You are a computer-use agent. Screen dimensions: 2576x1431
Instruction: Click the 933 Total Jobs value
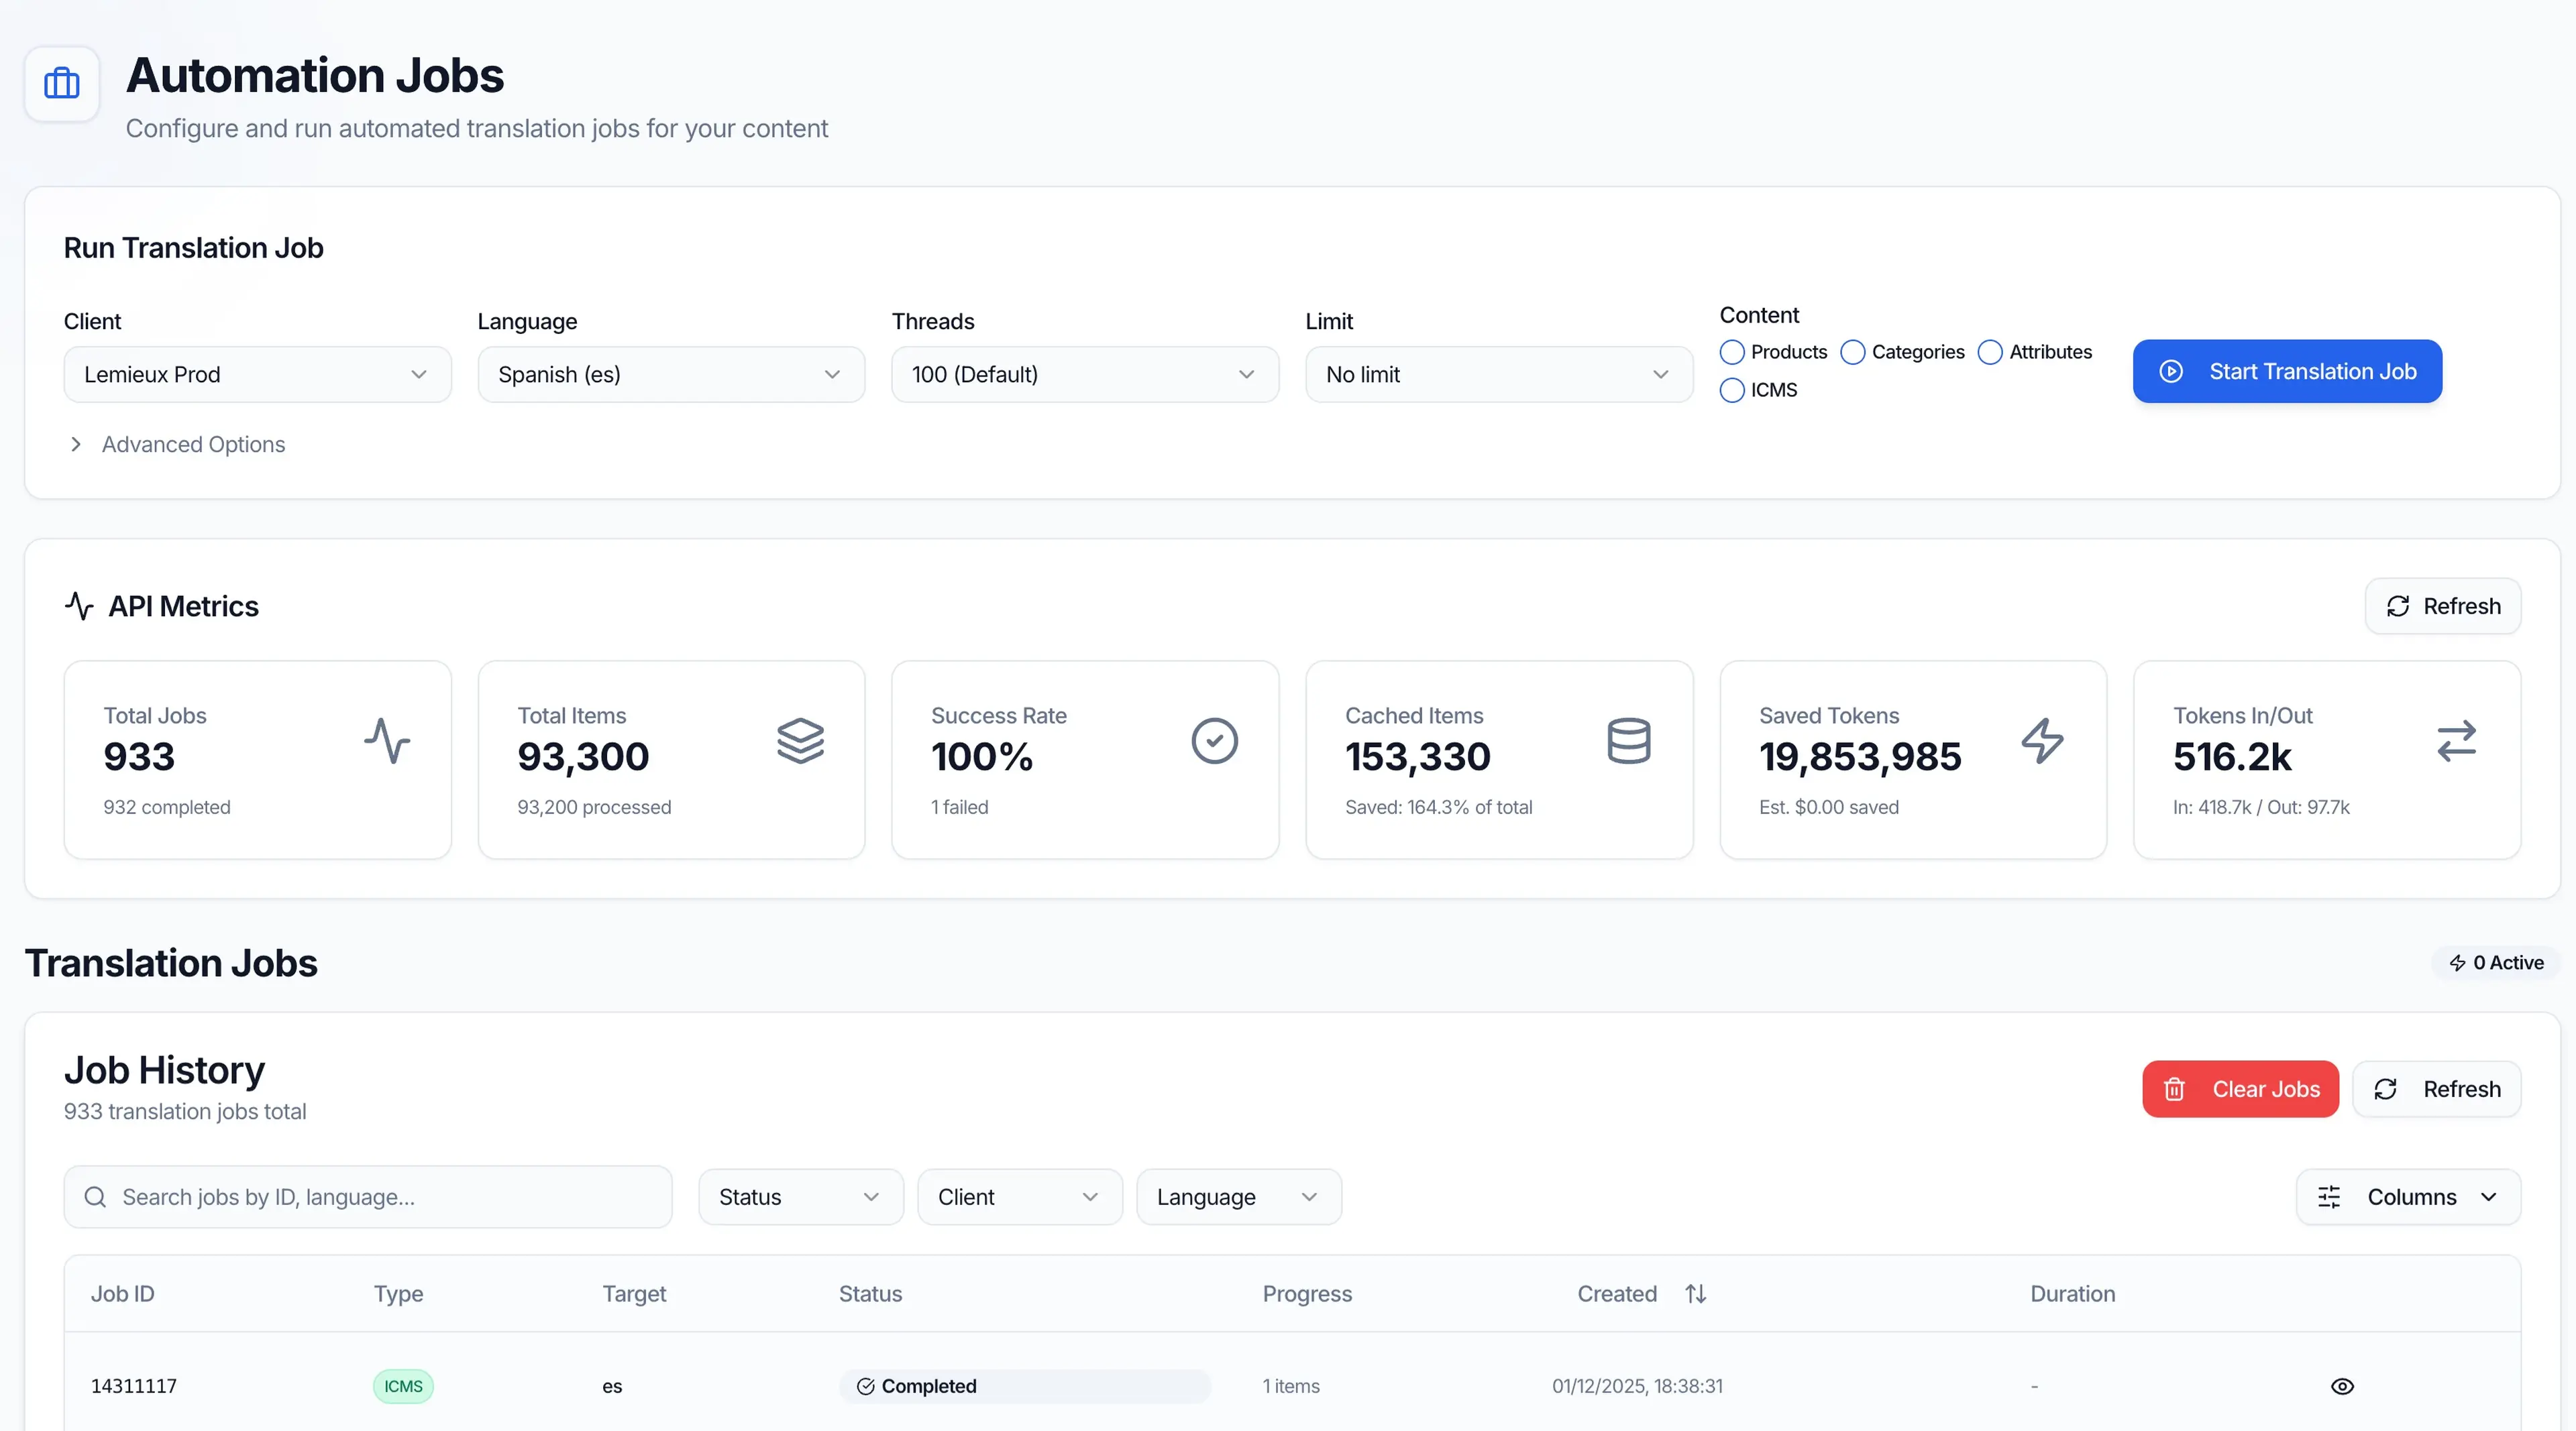coord(139,758)
